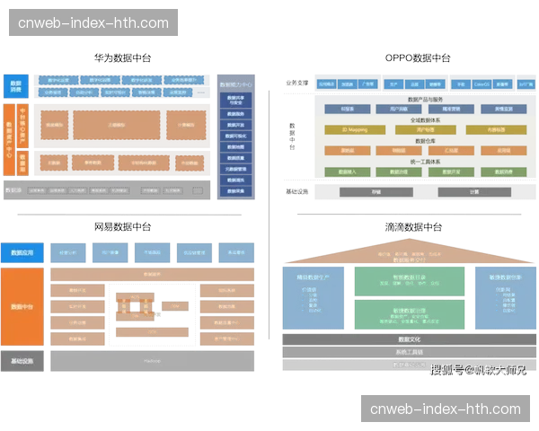The image size is (539, 431).
Task: Select the green 数据治理 box
Action: click(399, 172)
